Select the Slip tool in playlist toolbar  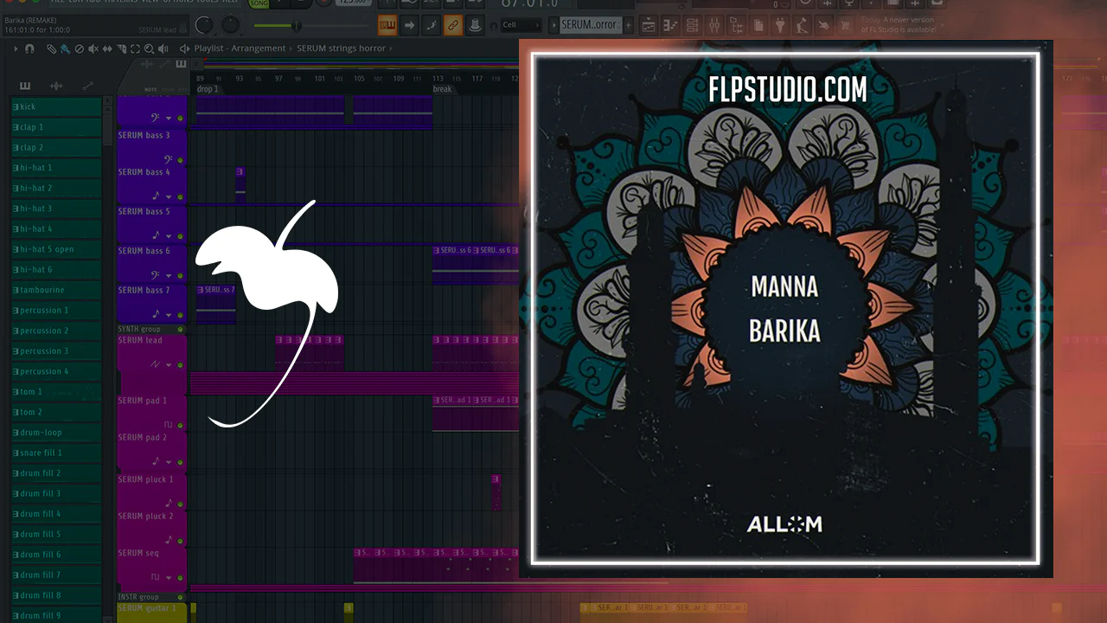(x=106, y=49)
